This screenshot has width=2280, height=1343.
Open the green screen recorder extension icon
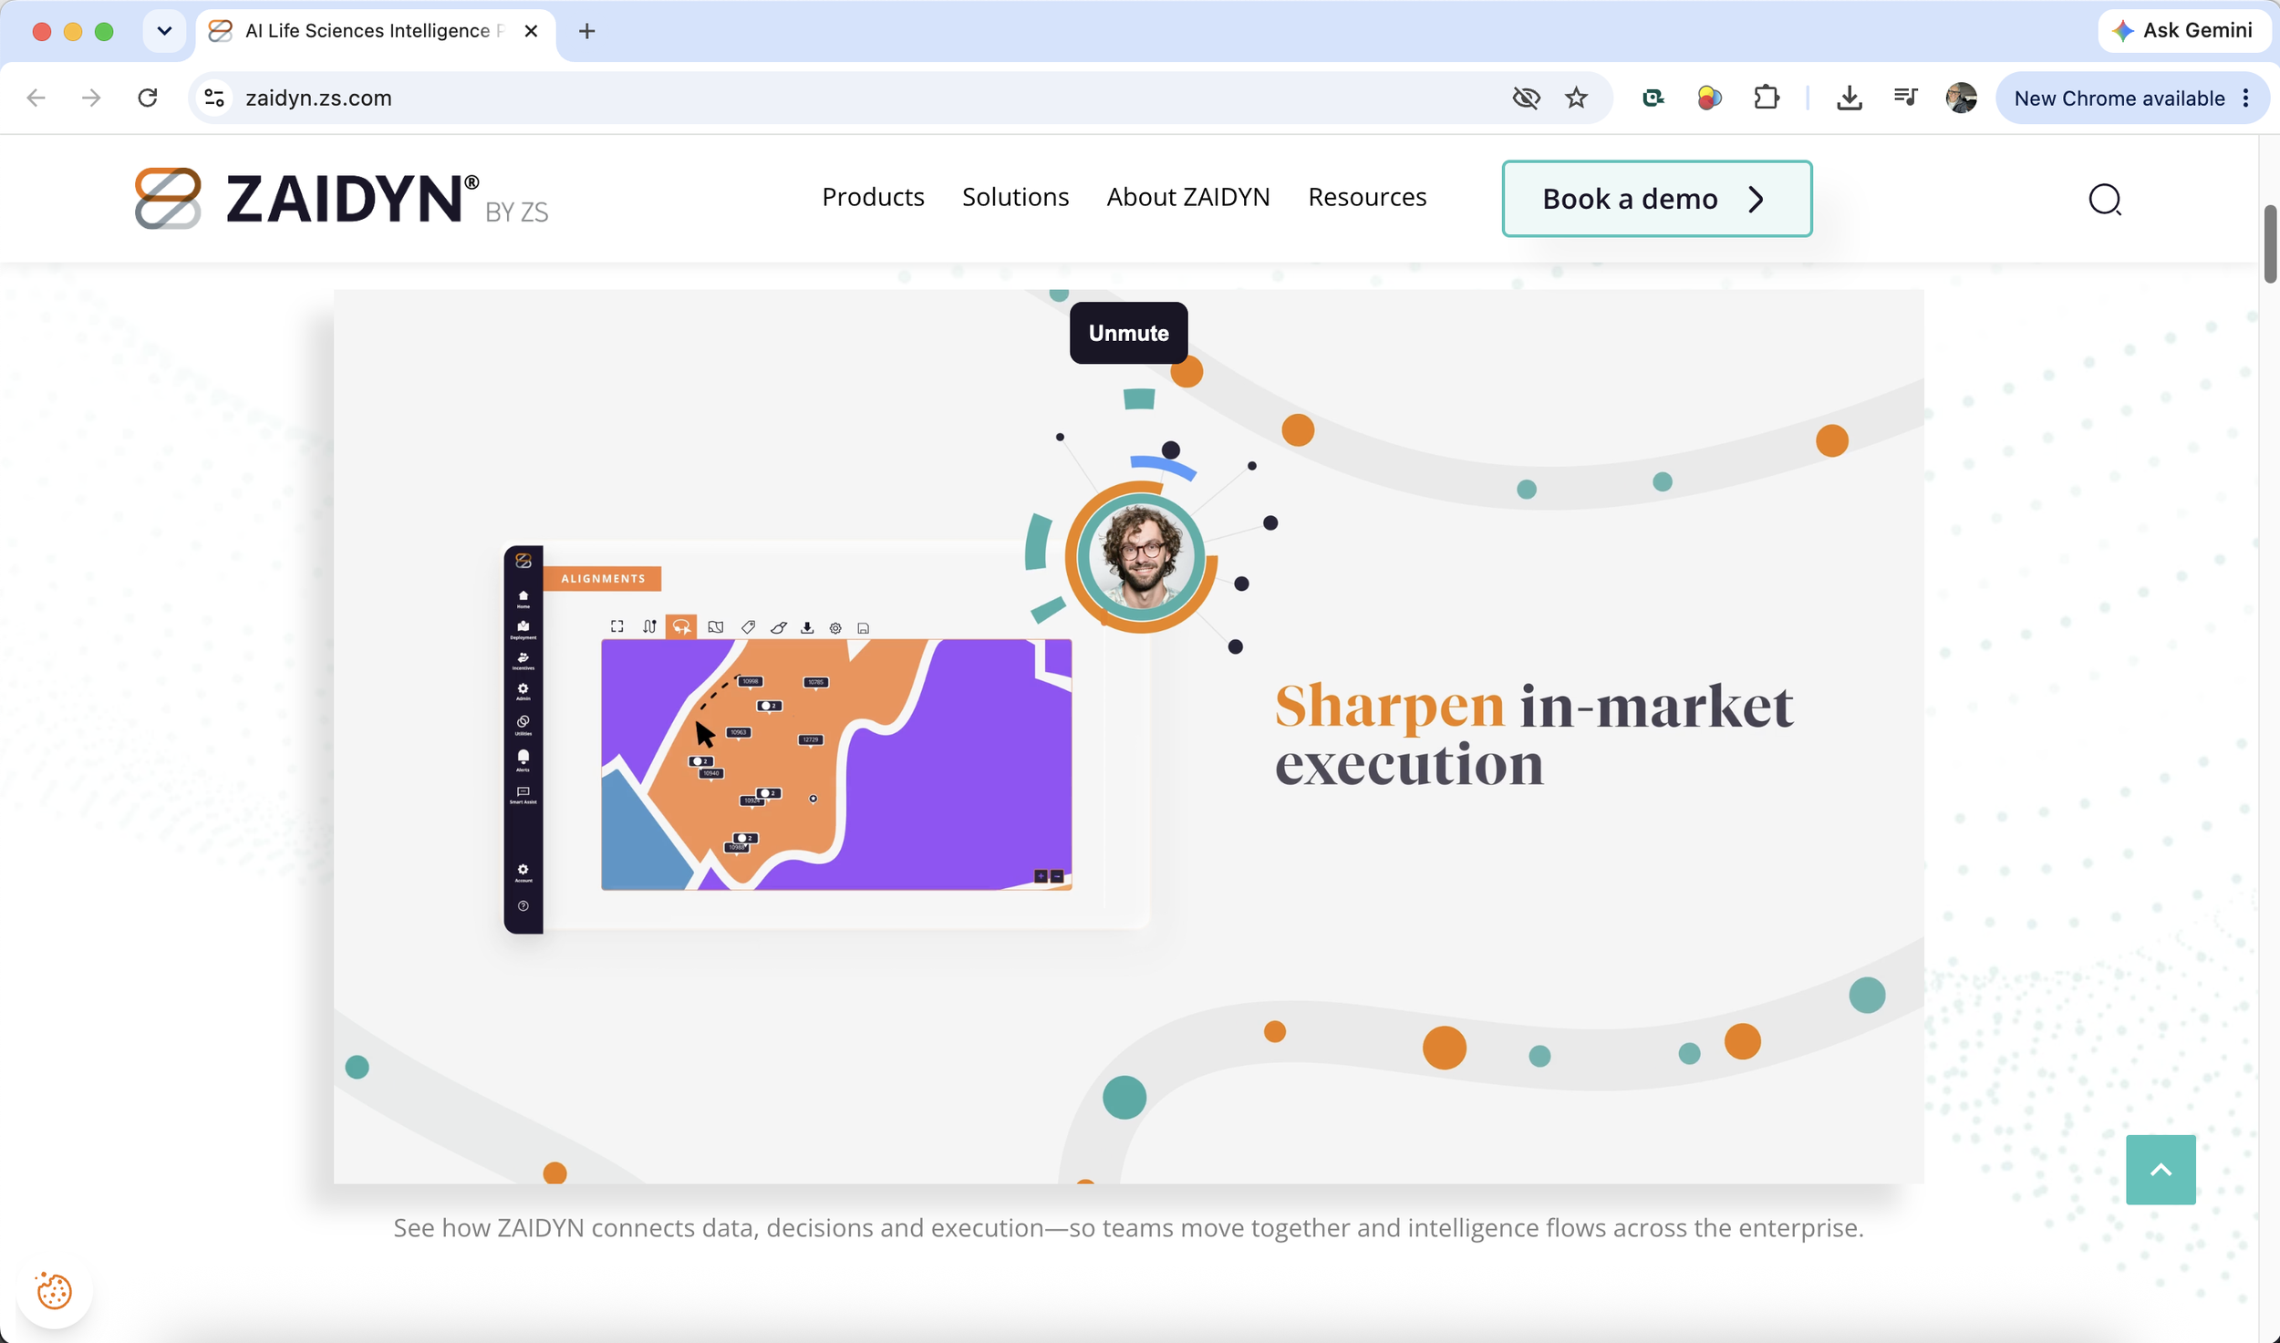tap(1653, 98)
